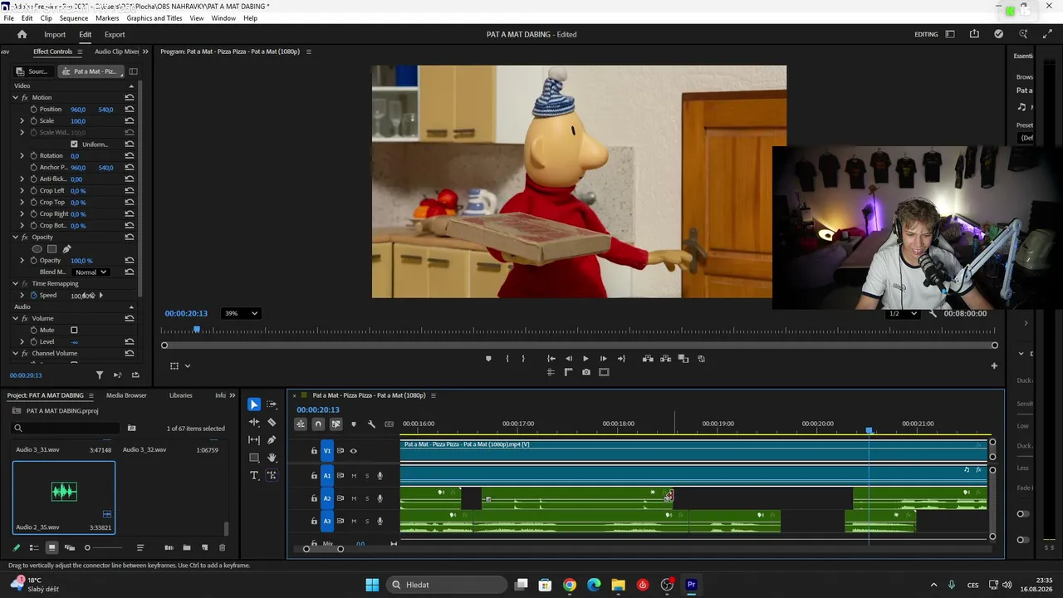1063x598 pixels.
Task: Export frame with camera icon
Action: point(586,372)
